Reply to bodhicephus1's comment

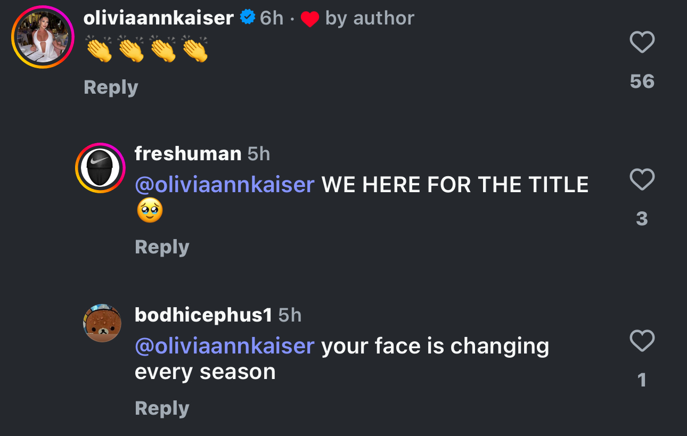point(162,408)
